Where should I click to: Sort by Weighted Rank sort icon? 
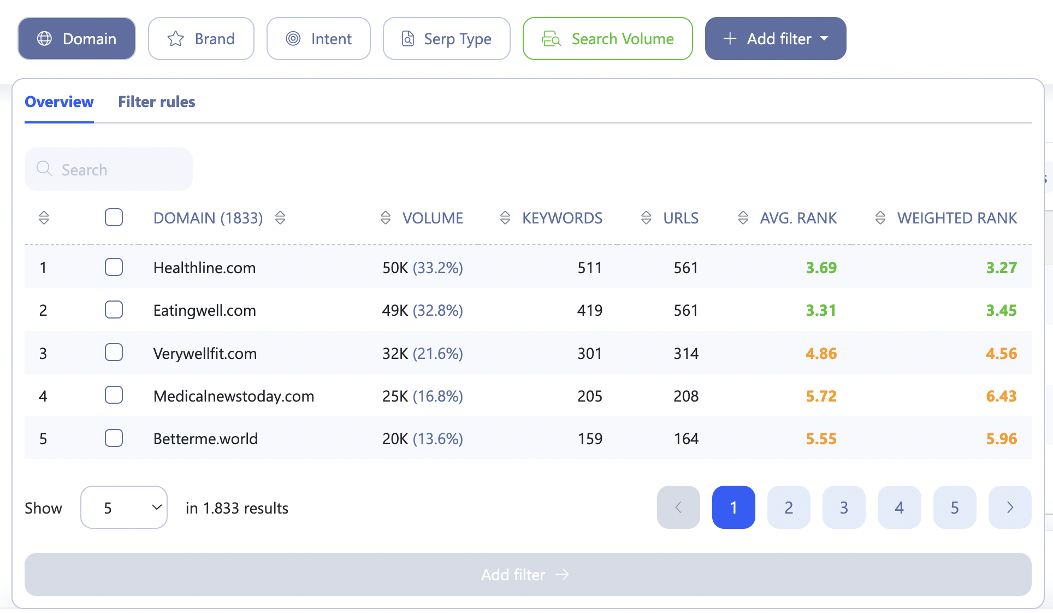pos(880,218)
